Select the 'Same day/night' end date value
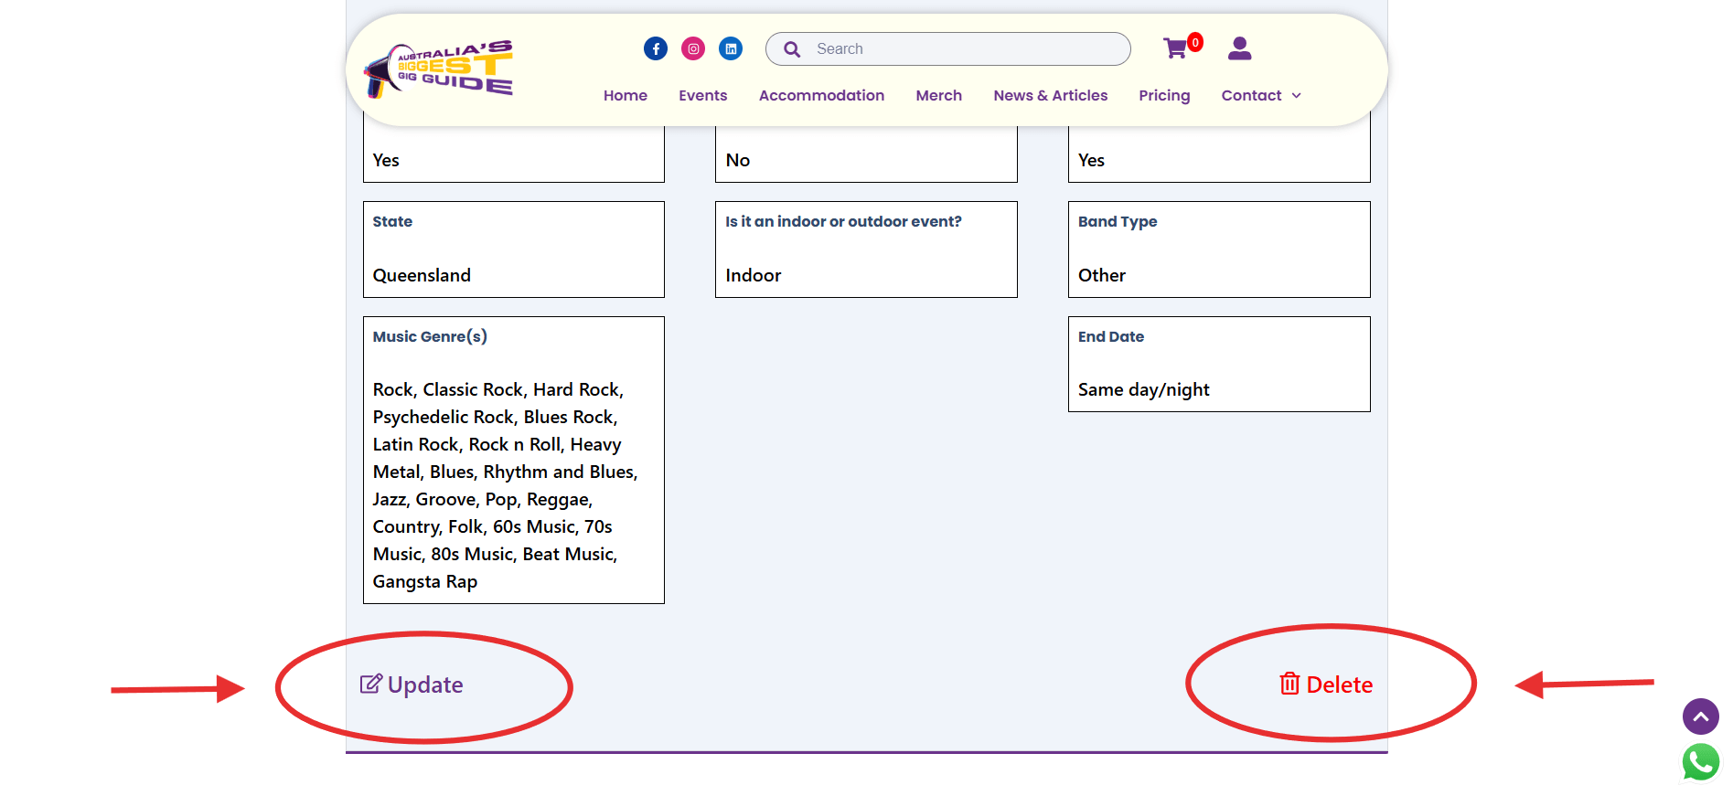This screenshot has width=1733, height=796. tap(1143, 390)
